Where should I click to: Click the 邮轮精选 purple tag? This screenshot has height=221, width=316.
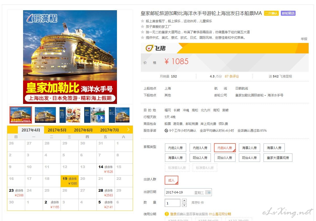click(x=288, y=13)
